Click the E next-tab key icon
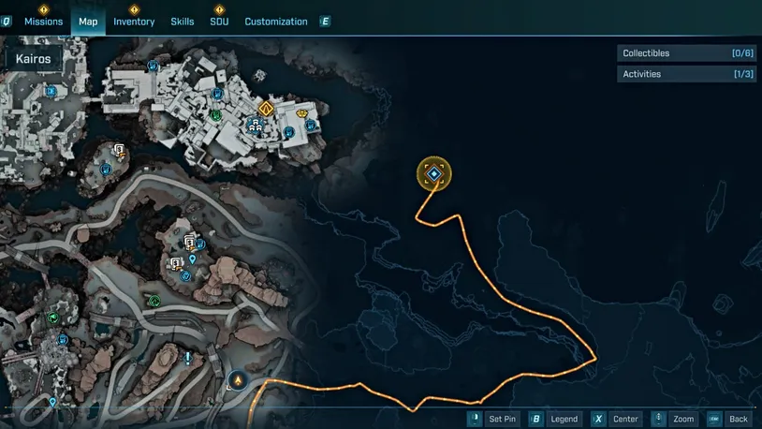 click(x=325, y=22)
